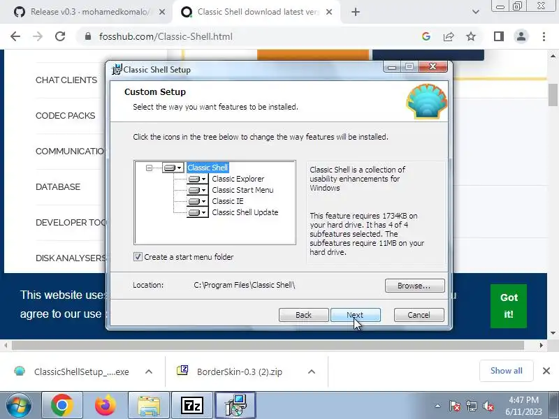This screenshot has width=559, height=419.
Task: Click the Browse... button for install location
Action: (414, 286)
